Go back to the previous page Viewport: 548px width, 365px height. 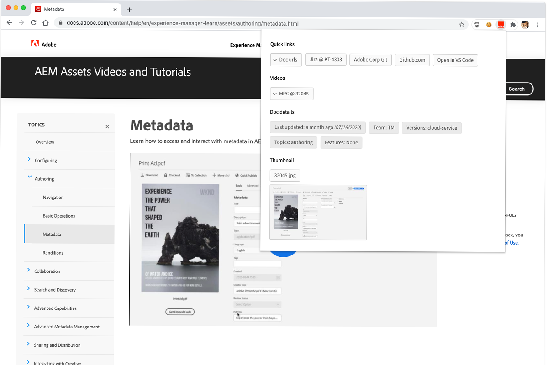click(9, 23)
